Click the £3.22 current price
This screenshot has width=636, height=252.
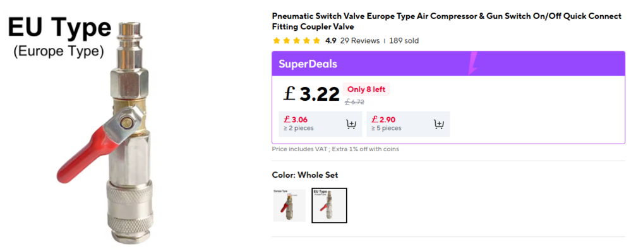(312, 94)
